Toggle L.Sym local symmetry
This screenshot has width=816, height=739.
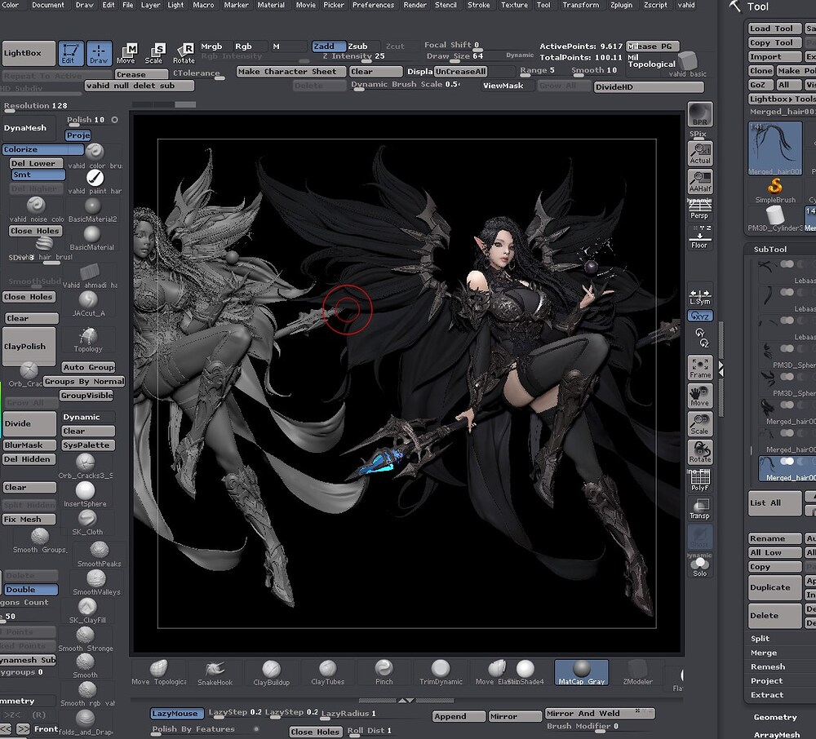click(700, 297)
